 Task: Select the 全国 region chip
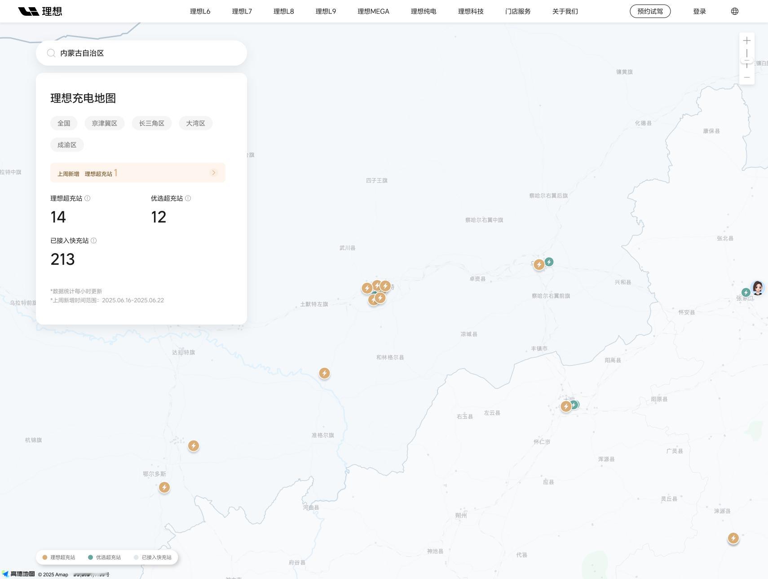coord(64,123)
